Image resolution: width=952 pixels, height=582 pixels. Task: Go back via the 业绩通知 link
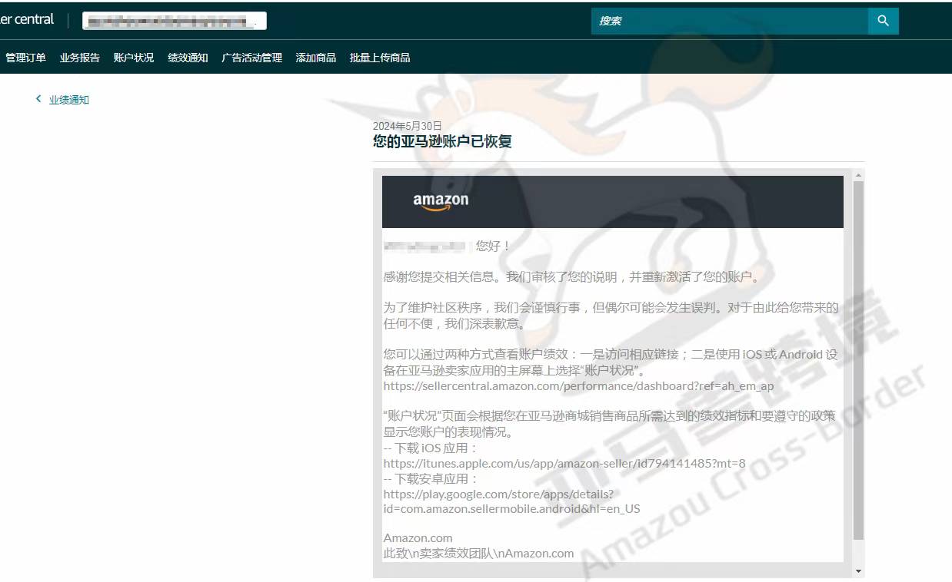point(69,100)
